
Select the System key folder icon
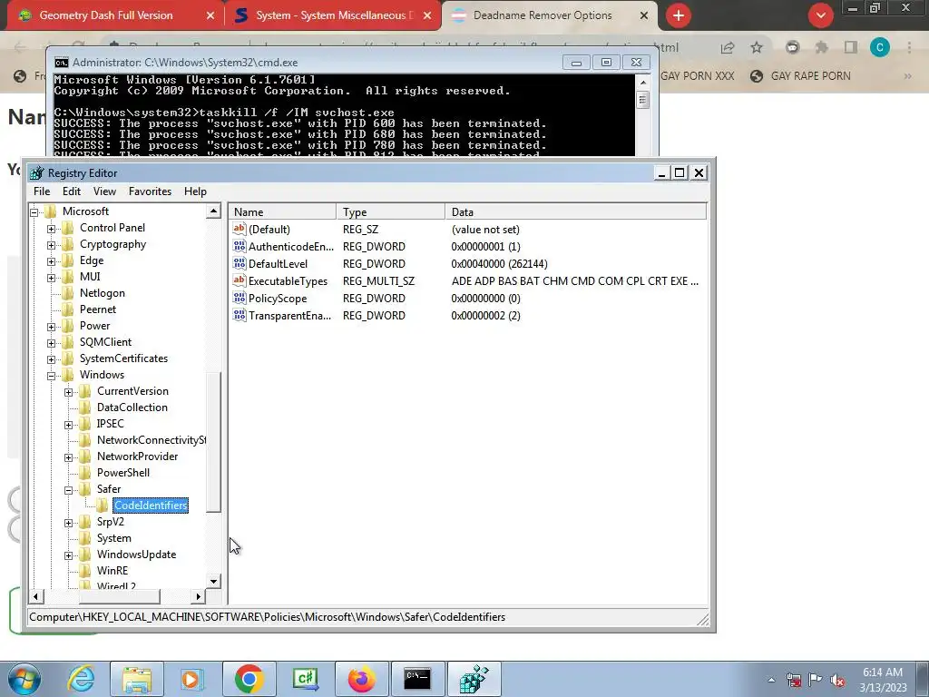[85, 538]
